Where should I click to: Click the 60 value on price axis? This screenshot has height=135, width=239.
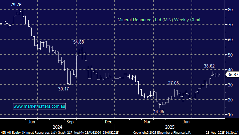[230, 40]
